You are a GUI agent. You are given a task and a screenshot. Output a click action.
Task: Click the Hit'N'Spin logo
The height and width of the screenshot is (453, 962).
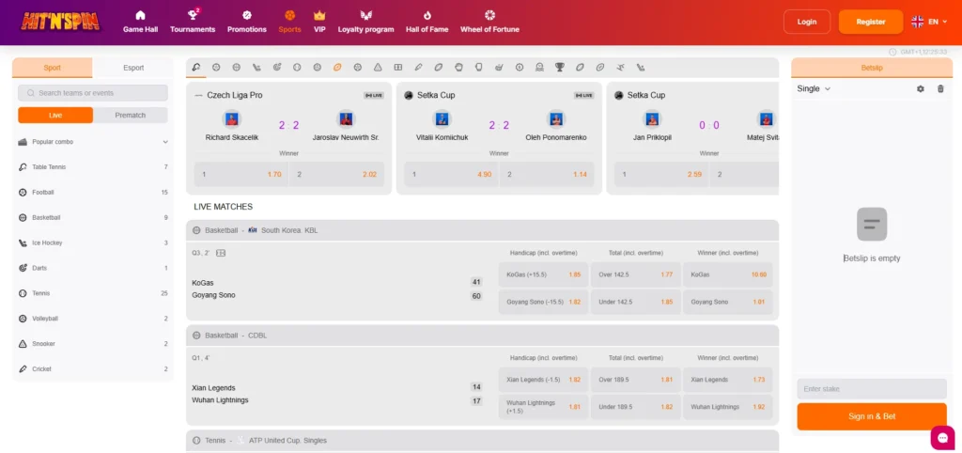(x=60, y=22)
